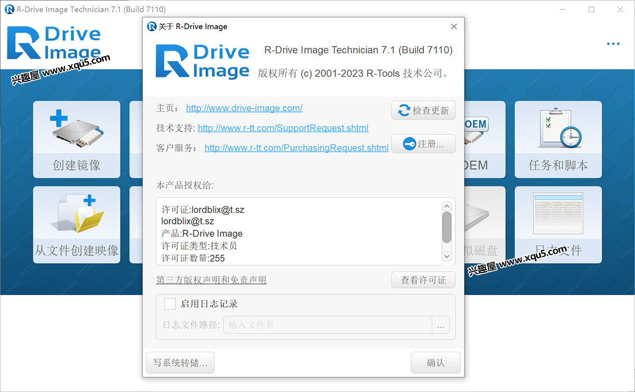Click the OEM media tile icon

(x=475, y=132)
